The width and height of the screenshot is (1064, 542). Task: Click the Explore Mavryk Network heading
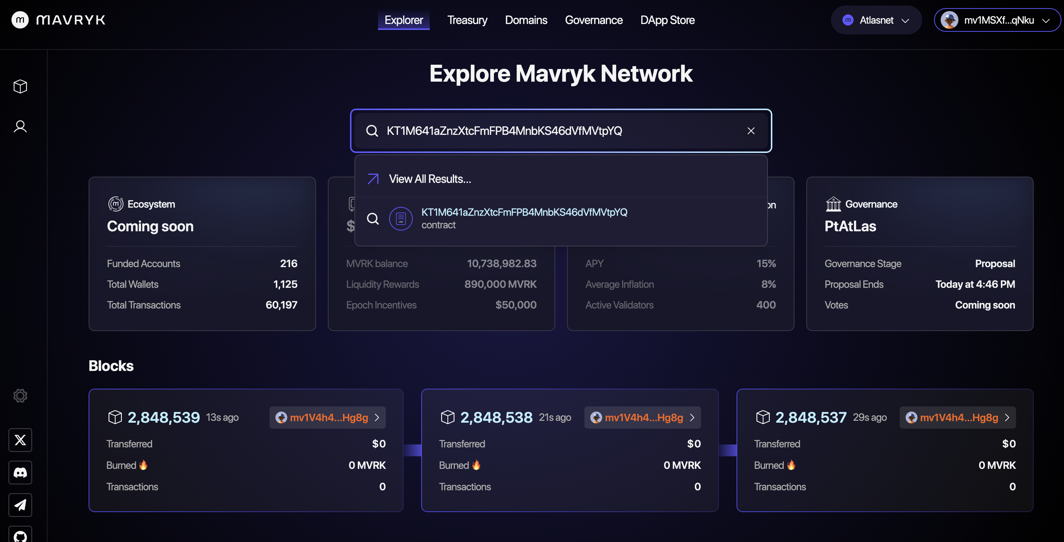(561, 74)
